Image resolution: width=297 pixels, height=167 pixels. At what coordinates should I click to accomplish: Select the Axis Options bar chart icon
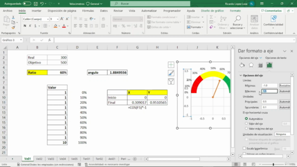(269, 65)
